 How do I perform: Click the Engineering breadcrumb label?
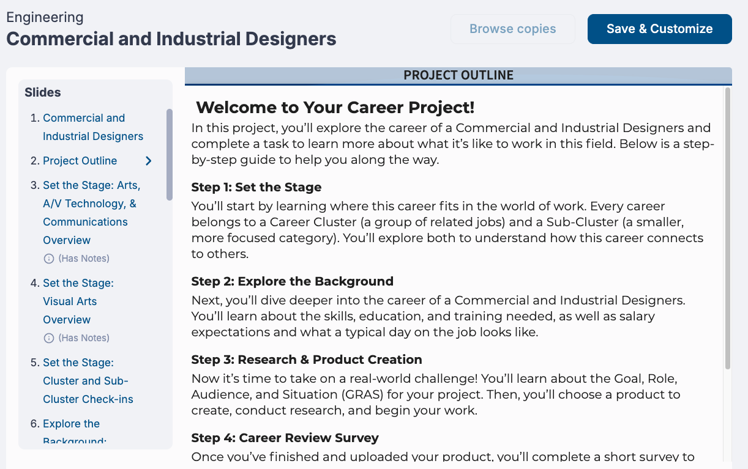pos(44,17)
